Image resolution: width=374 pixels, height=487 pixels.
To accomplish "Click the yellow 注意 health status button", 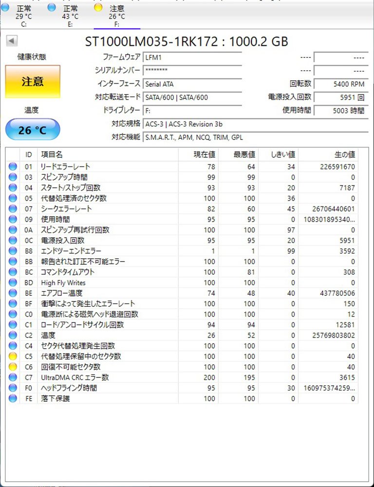I will [33, 81].
